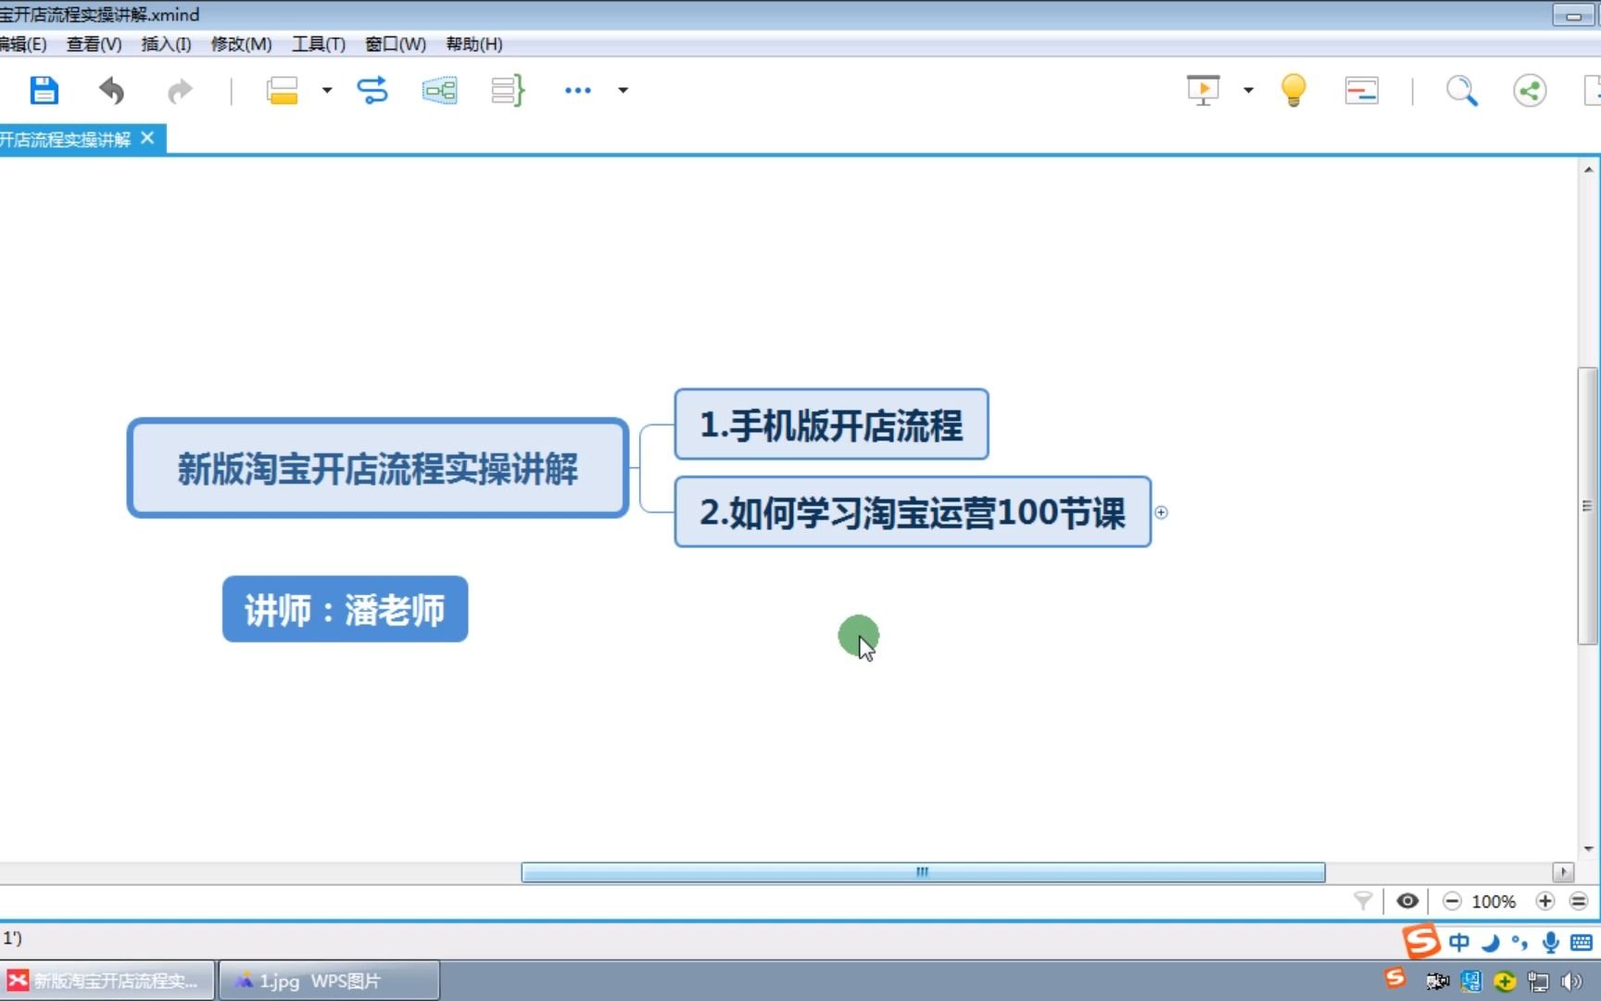Open the filter funnel icon
This screenshot has width=1601, height=1001.
pyautogui.click(x=1363, y=901)
